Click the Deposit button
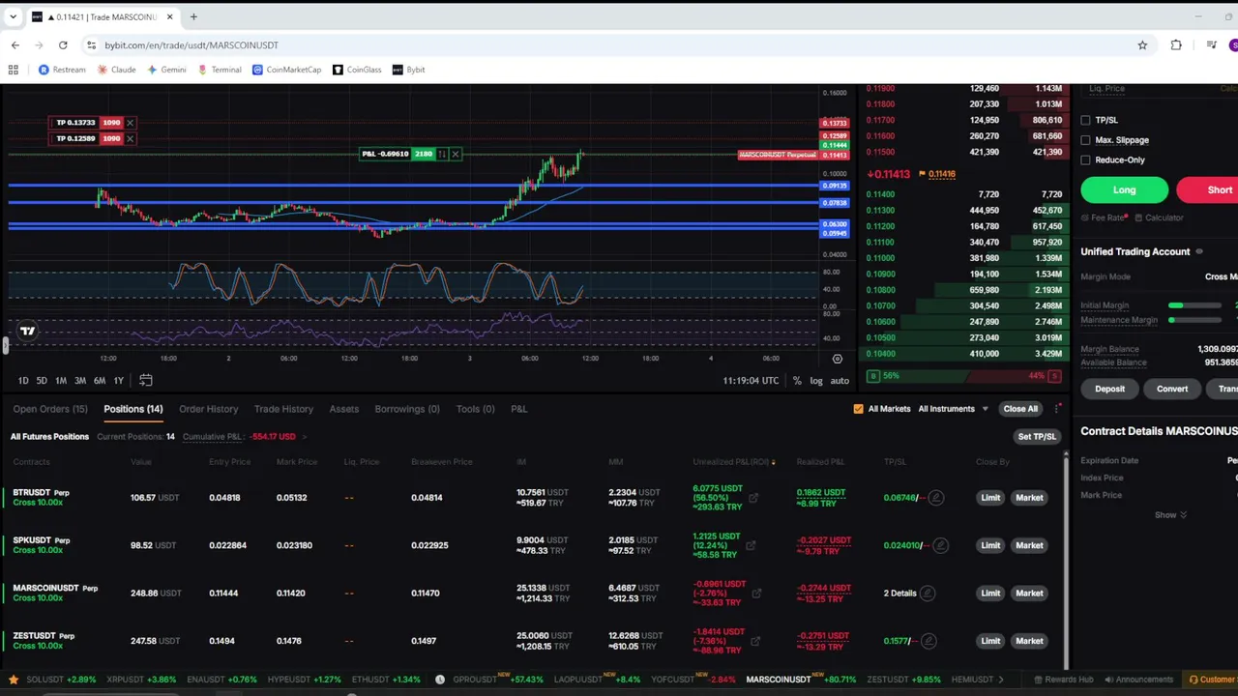 1109,390
